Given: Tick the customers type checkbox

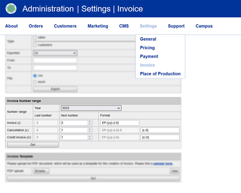Looking at the screenshot, I should pyautogui.click(x=35, y=45).
